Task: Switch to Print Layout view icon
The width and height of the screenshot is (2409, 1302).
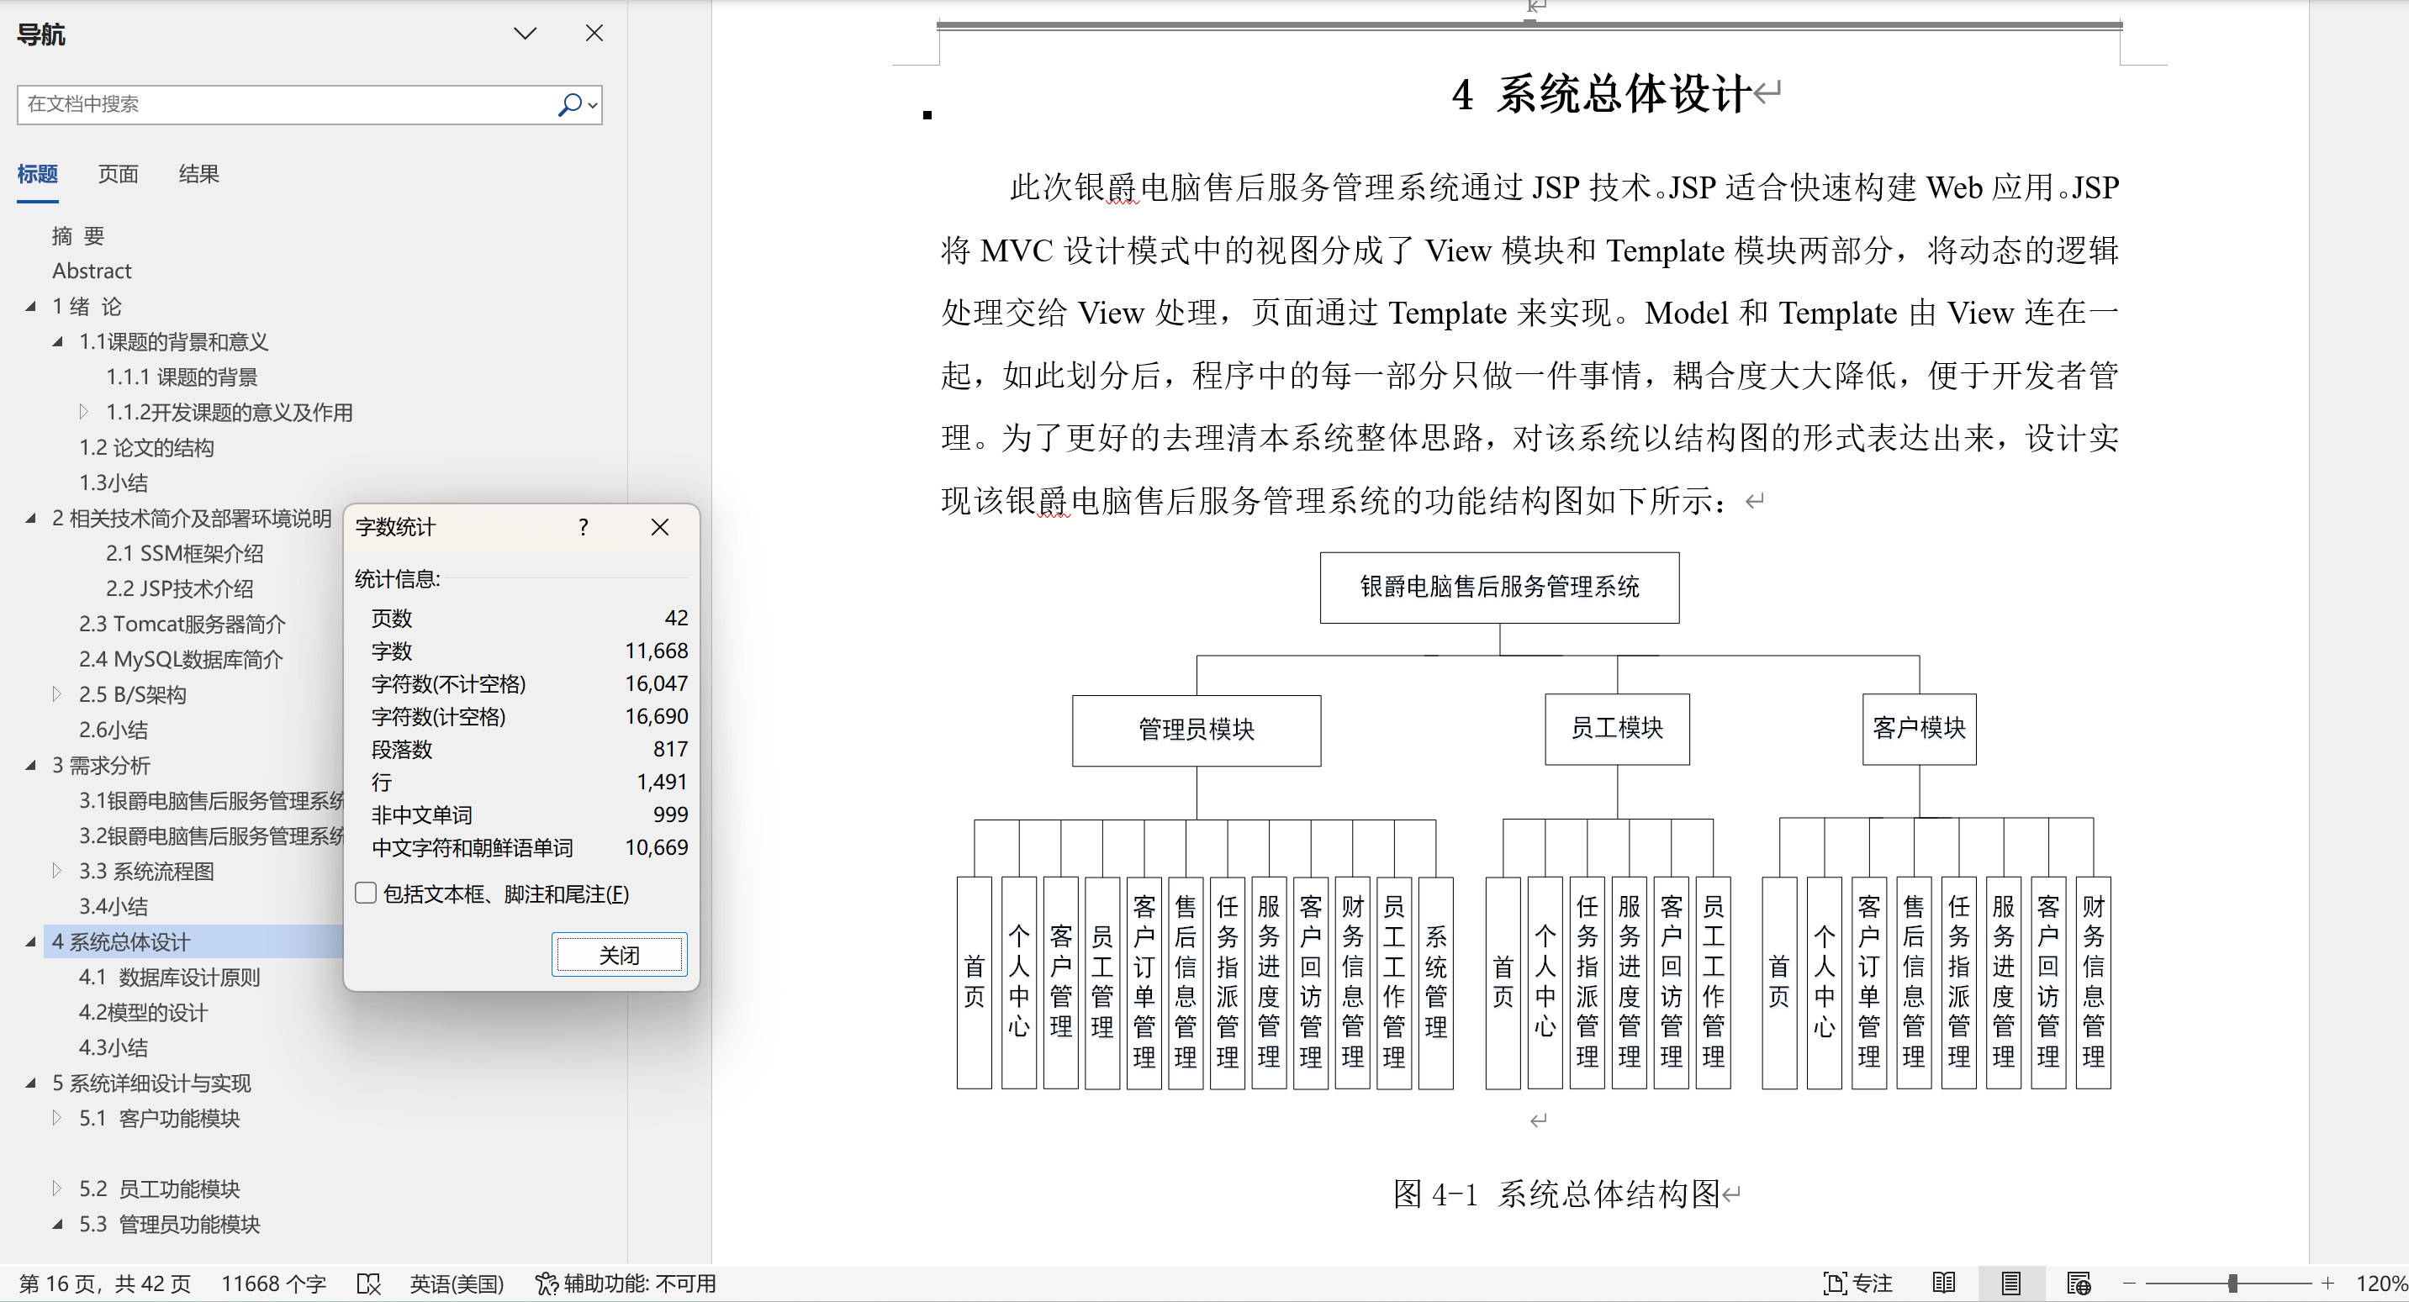Action: tap(2010, 1284)
